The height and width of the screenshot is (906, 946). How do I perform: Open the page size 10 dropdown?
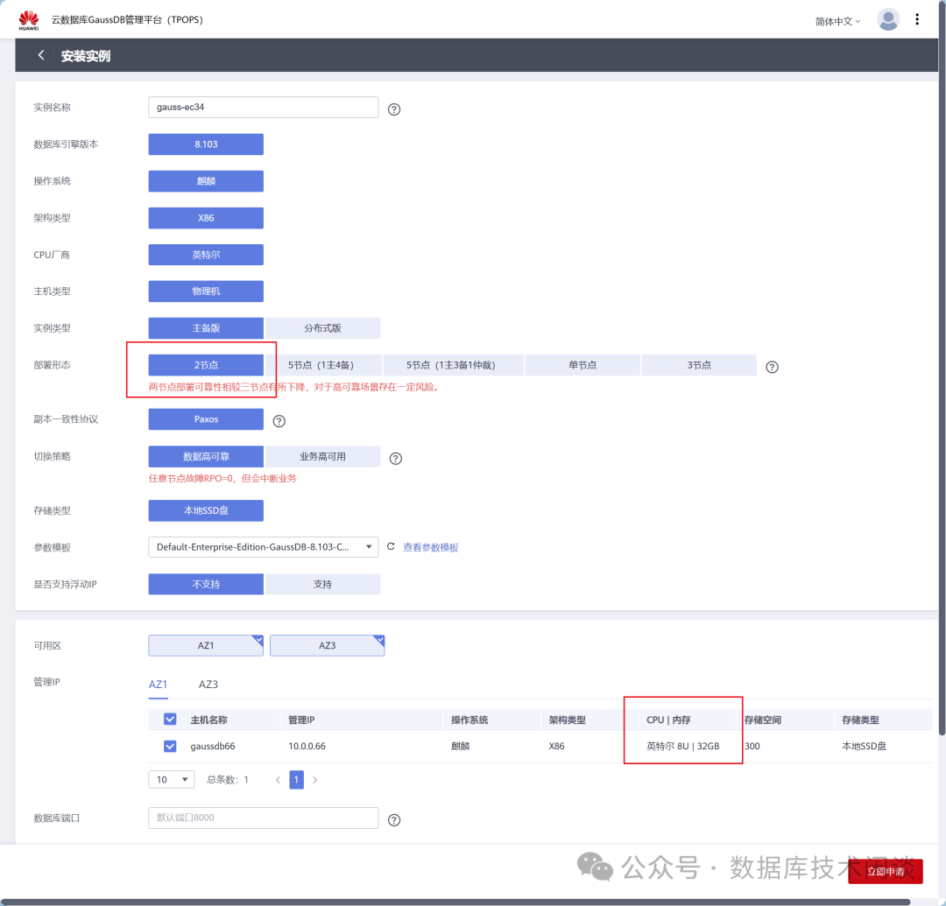pos(172,780)
